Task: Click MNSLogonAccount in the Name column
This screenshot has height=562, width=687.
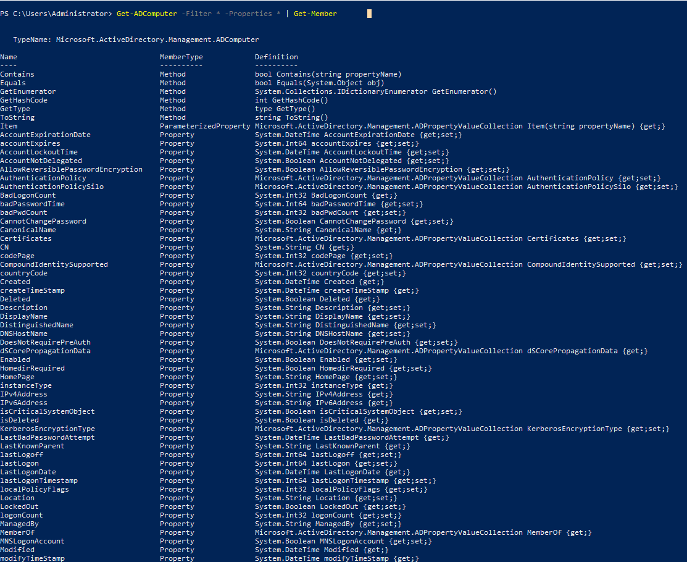Action: (x=32, y=541)
